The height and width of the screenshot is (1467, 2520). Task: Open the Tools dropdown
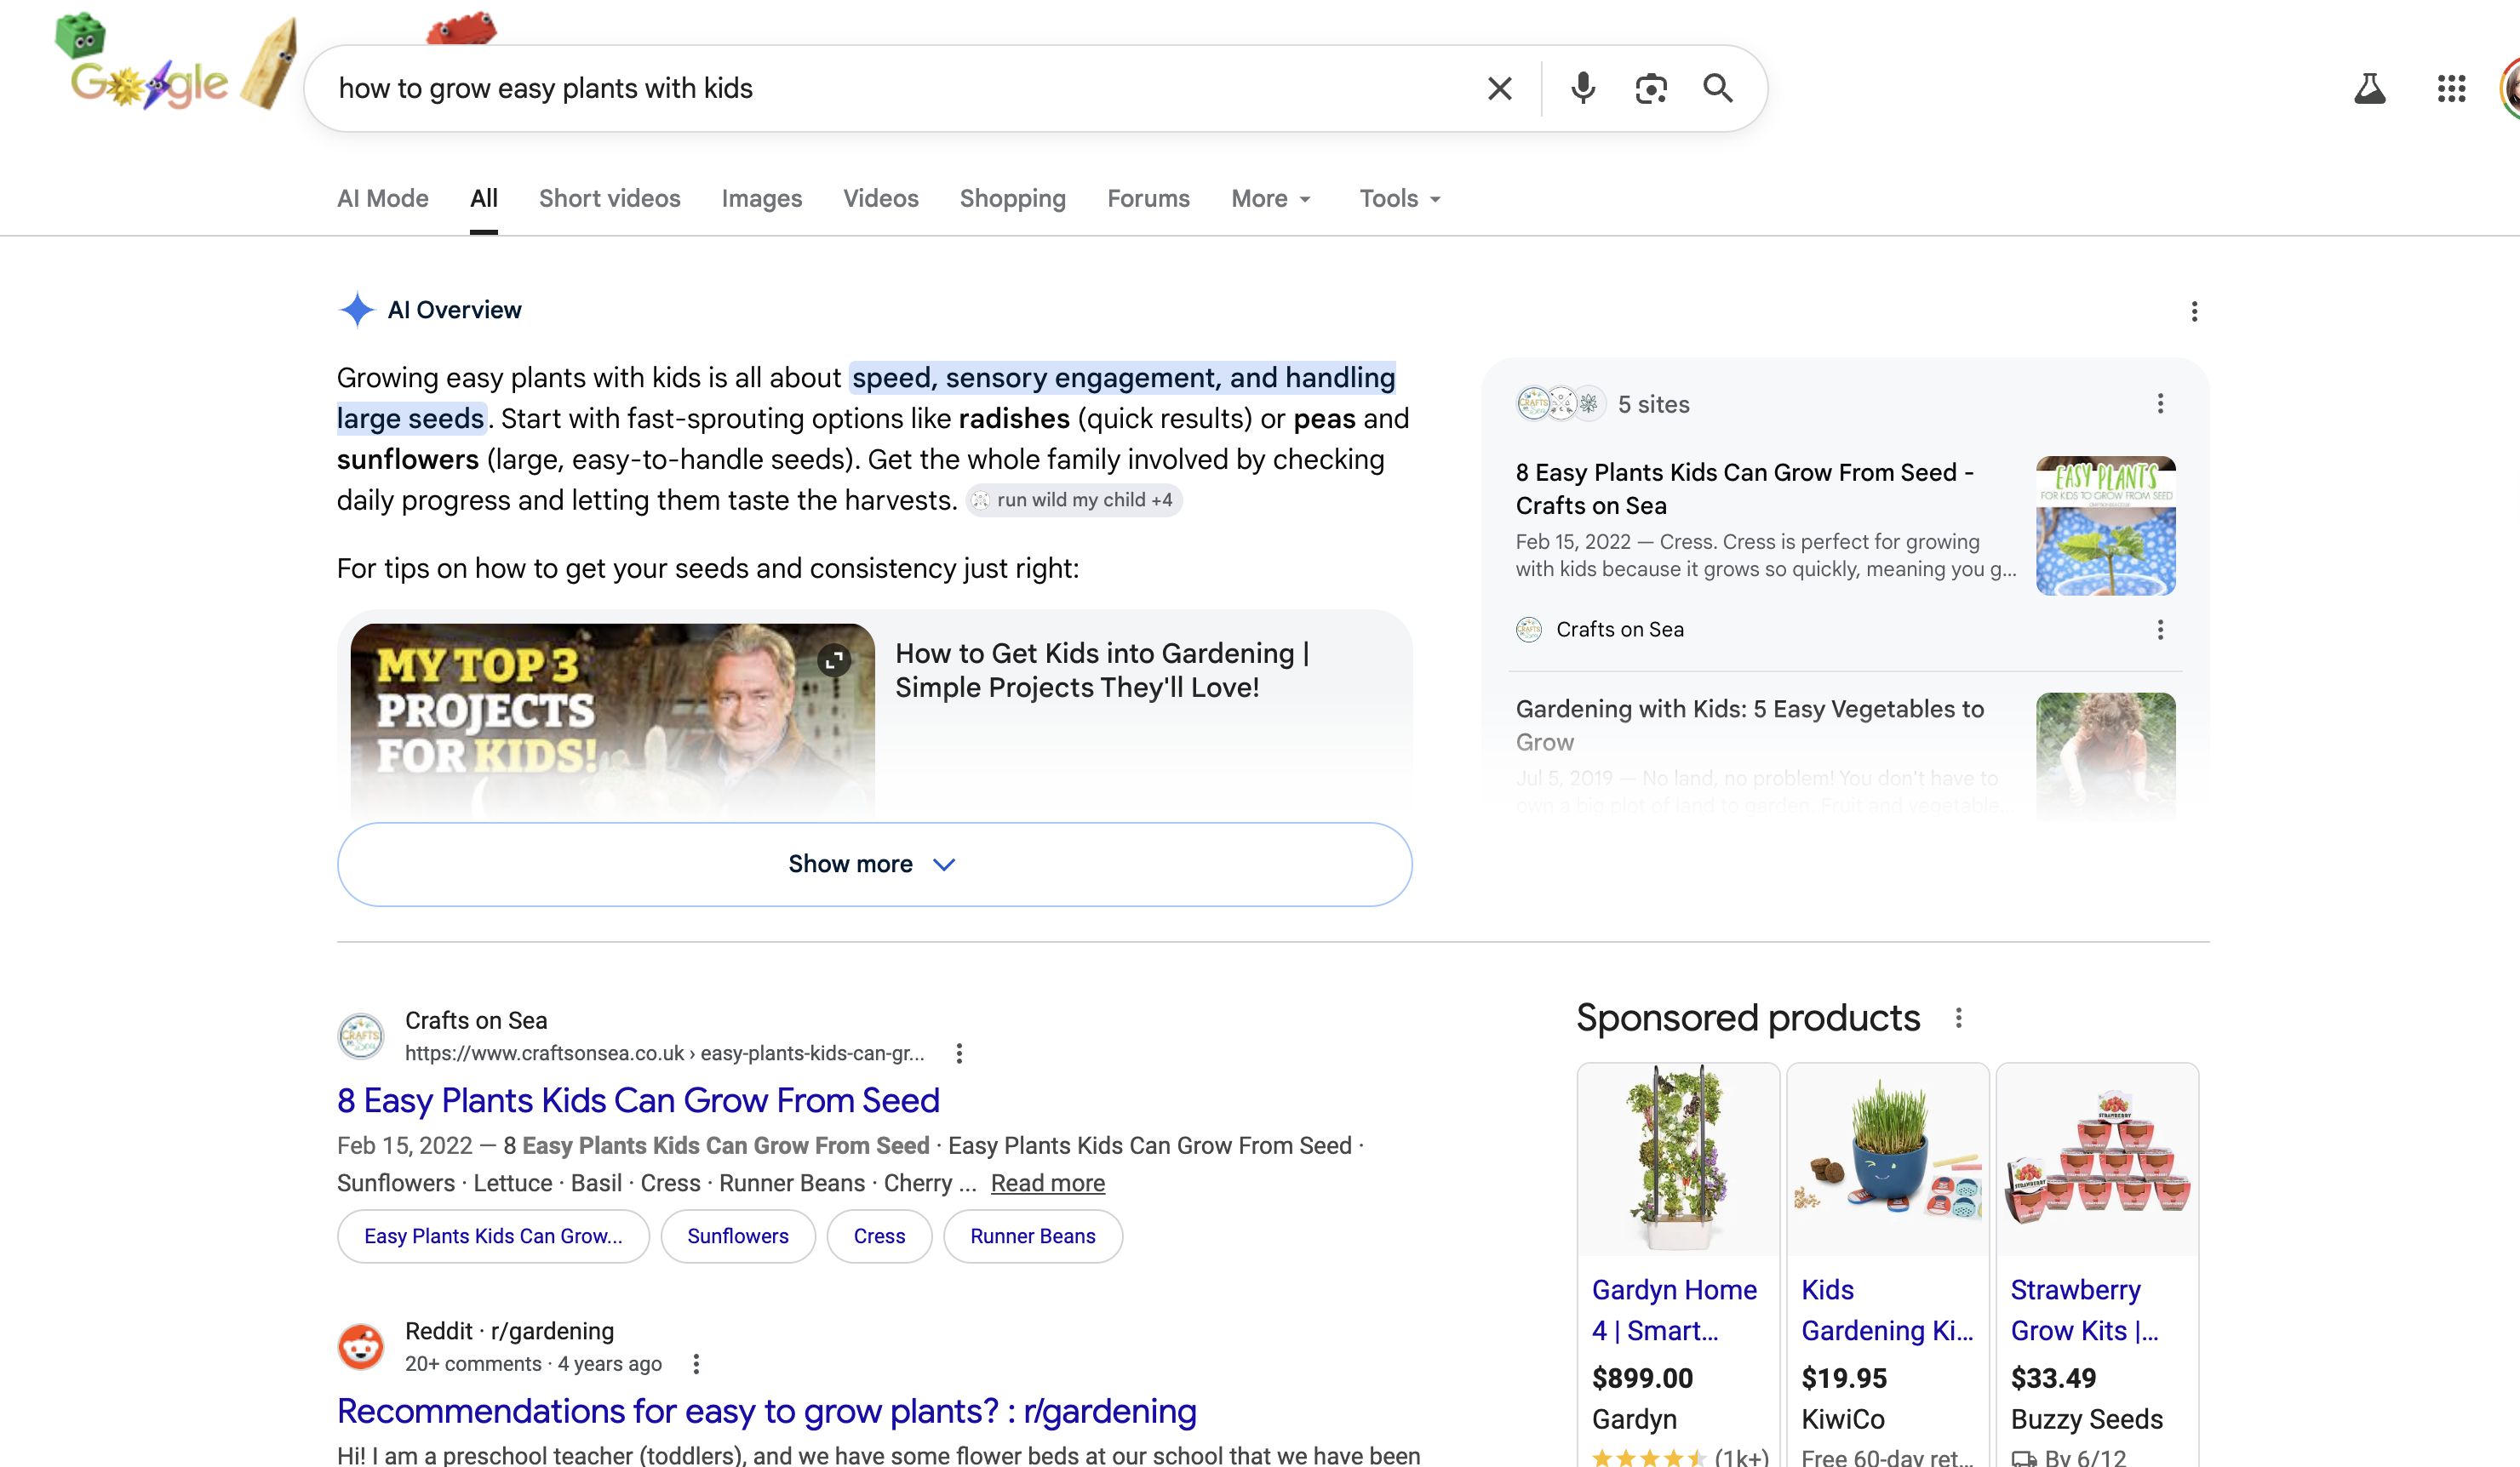[x=1400, y=199]
